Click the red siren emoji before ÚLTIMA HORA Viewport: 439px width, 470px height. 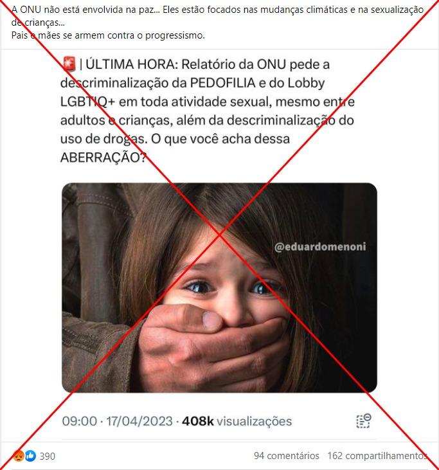69,64
